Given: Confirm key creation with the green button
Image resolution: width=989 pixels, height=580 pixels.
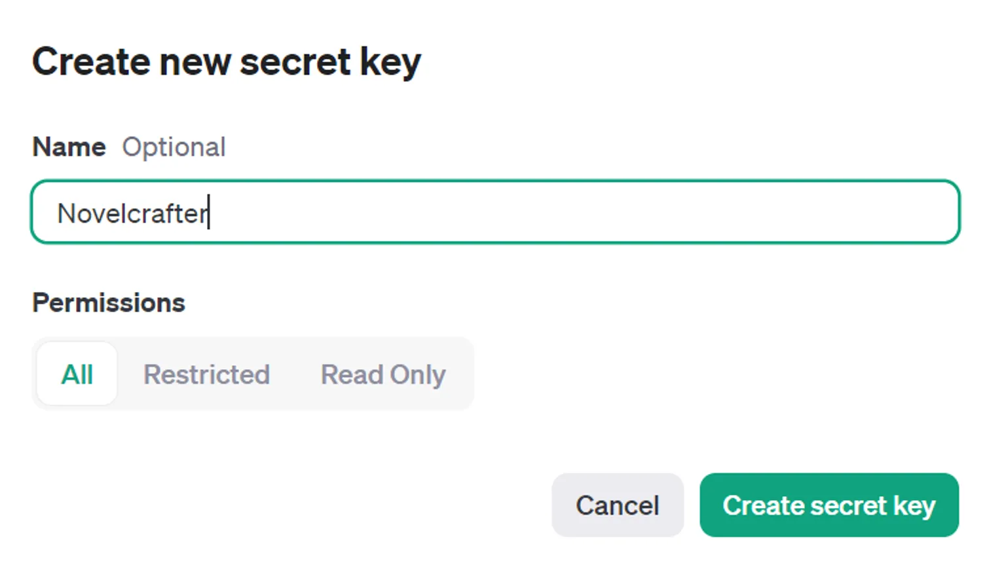Looking at the screenshot, I should 829,505.
